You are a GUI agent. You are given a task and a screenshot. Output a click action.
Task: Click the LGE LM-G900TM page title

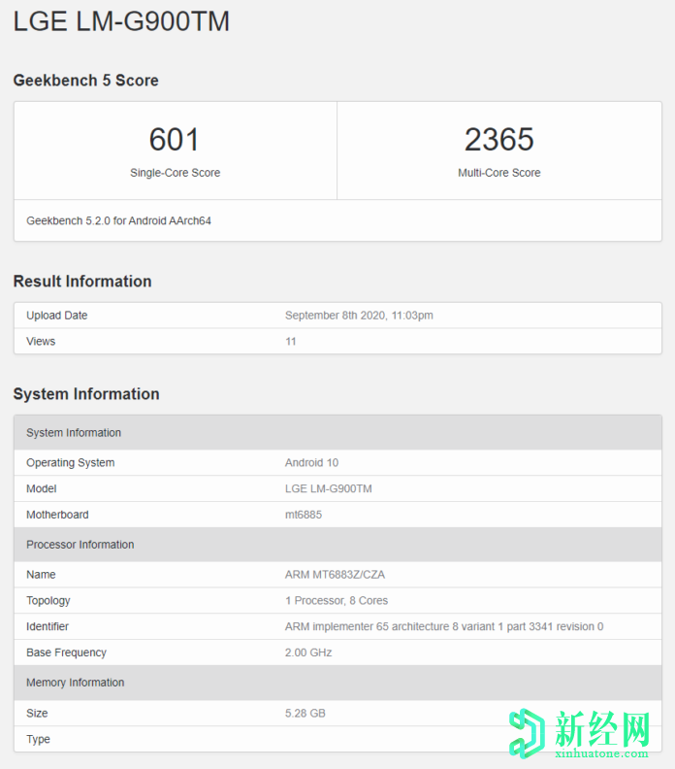121,21
